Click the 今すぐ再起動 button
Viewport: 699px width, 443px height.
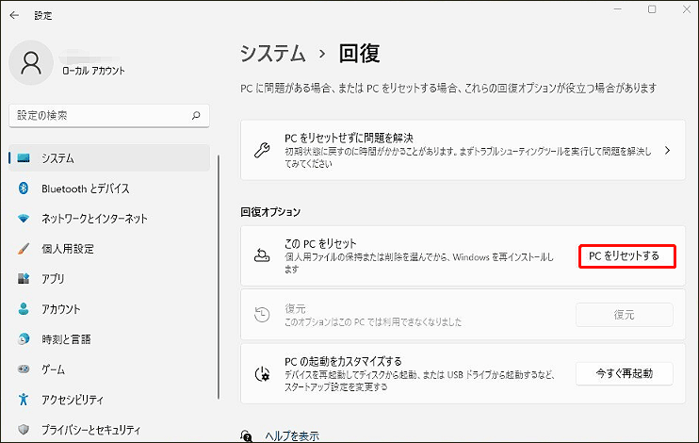click(624, 373)
